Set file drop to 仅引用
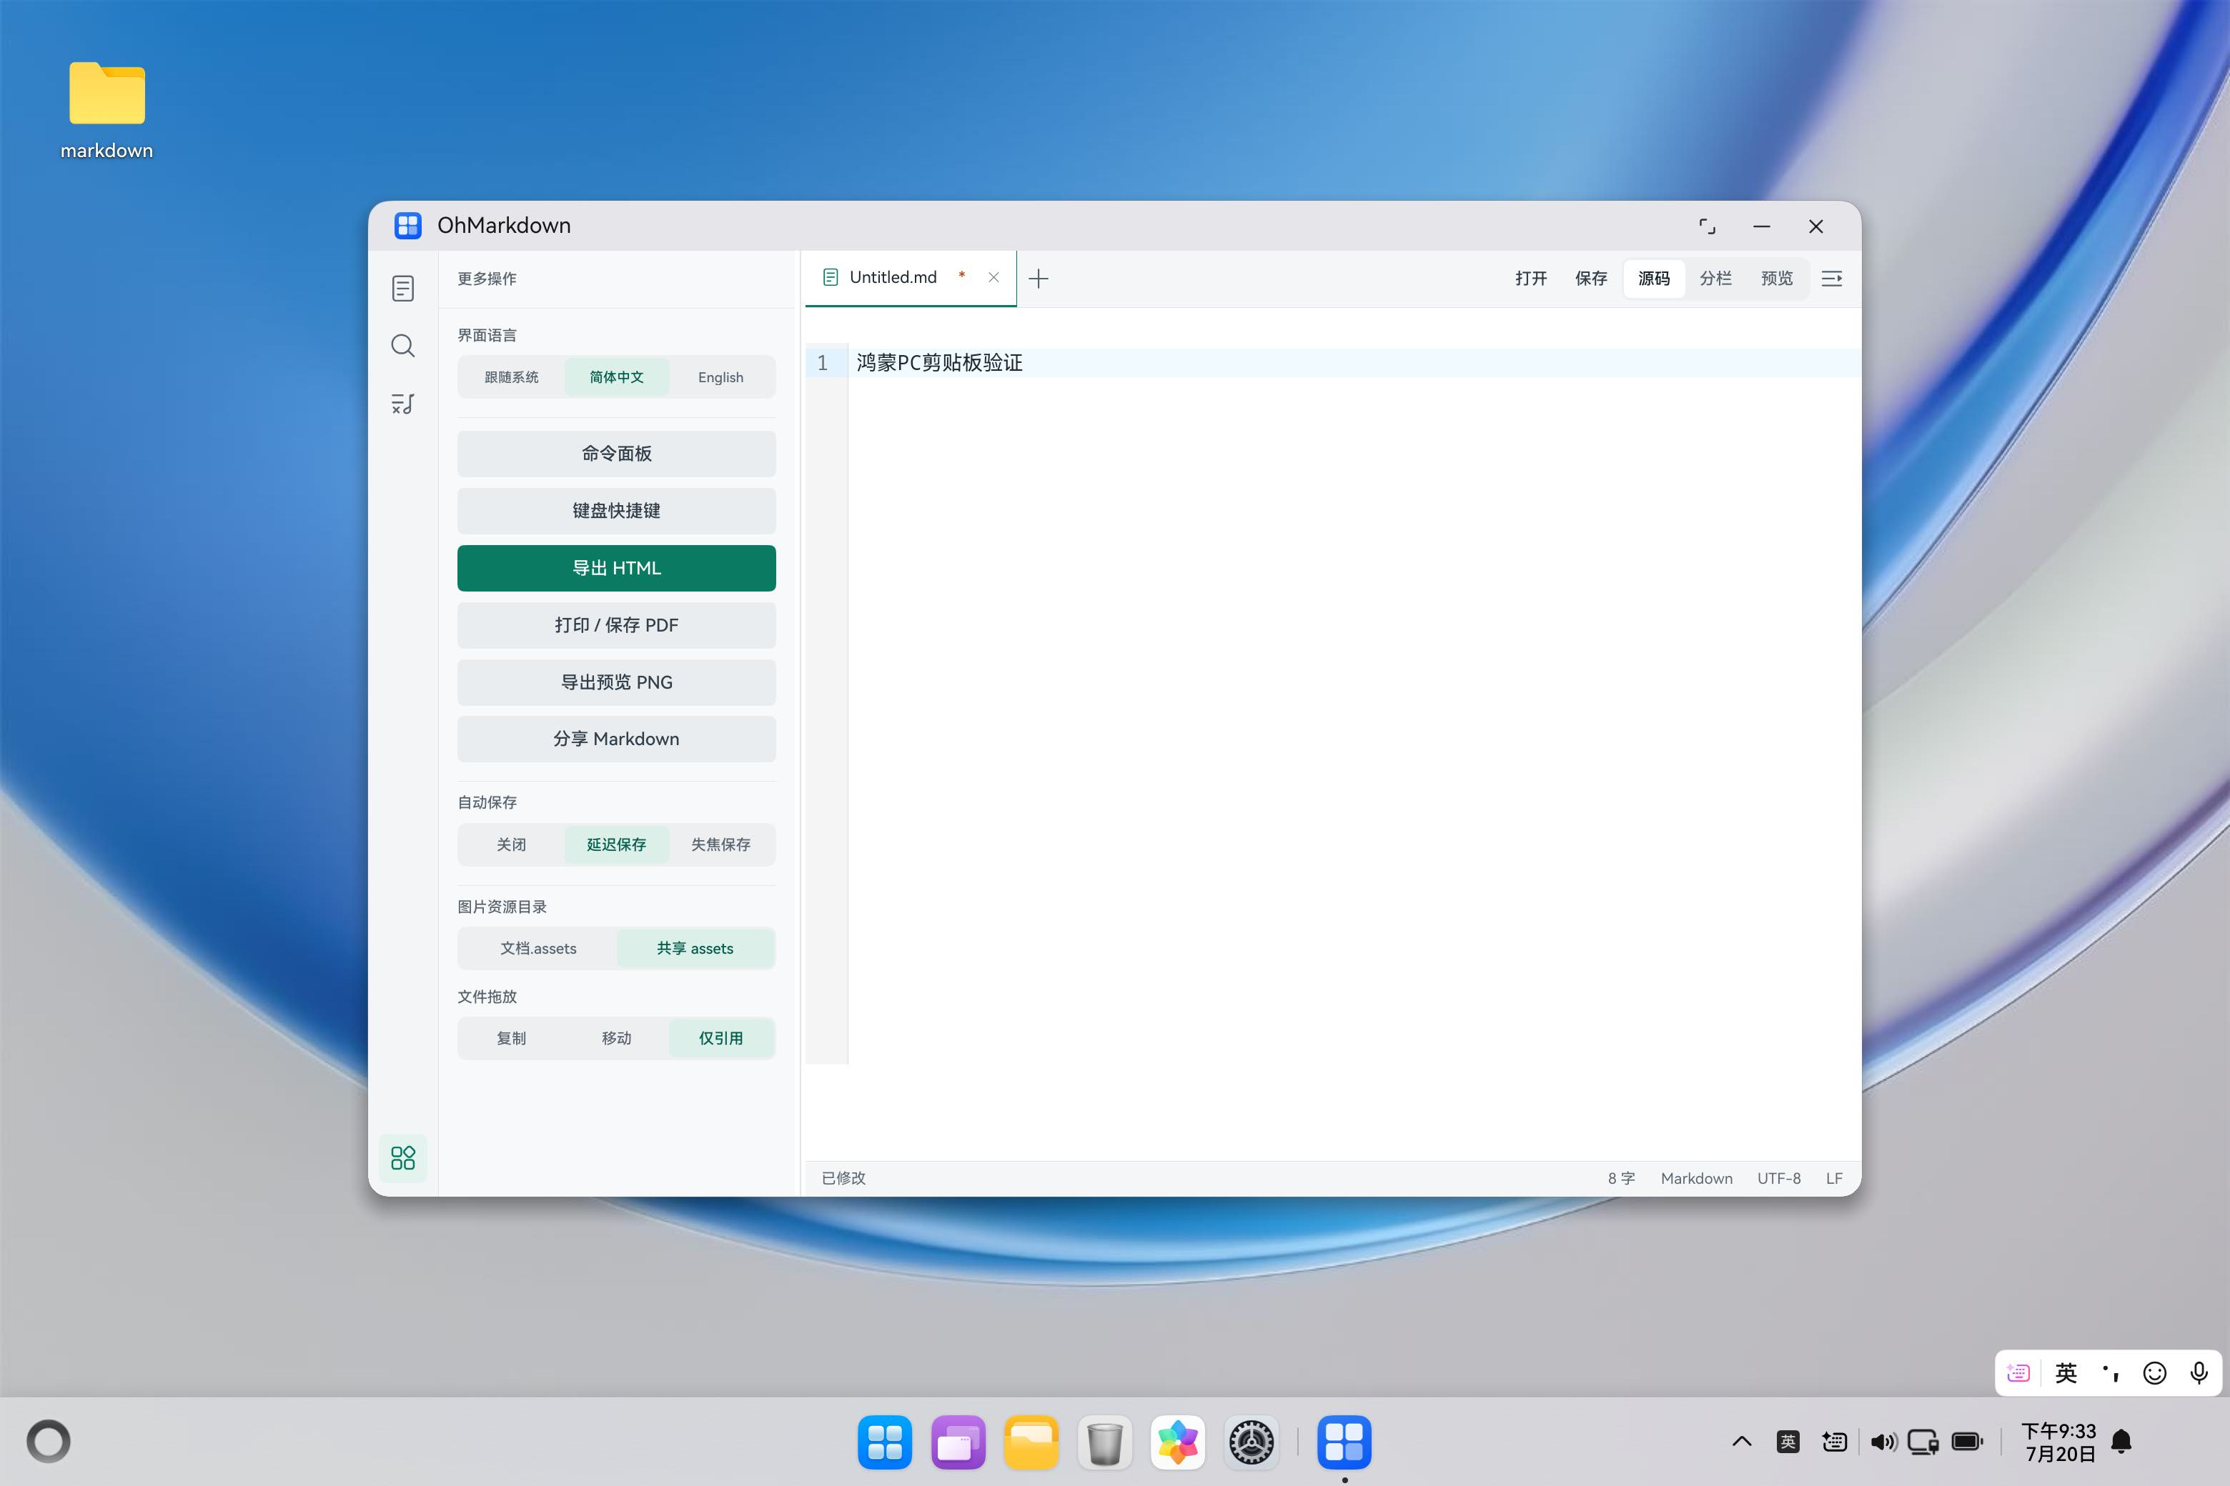Viewport: 2230px width, 1486px height. (720, 1039)
